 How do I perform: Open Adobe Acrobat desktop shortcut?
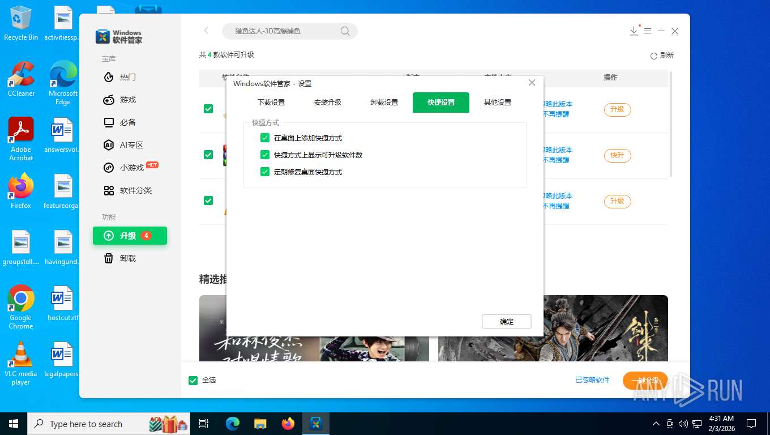21,139
